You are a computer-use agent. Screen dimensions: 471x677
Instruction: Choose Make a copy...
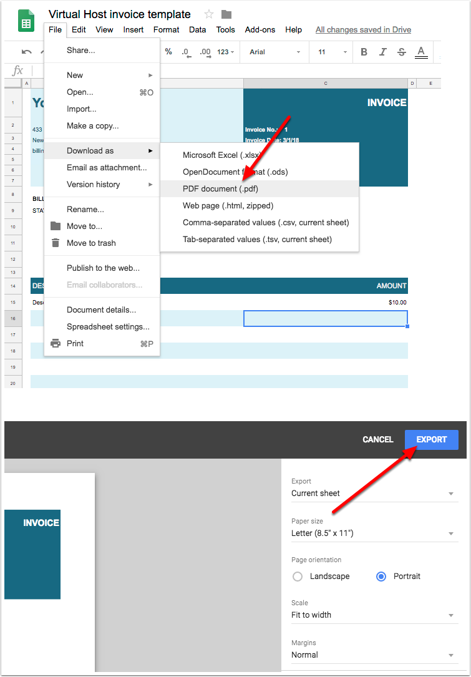102,125
